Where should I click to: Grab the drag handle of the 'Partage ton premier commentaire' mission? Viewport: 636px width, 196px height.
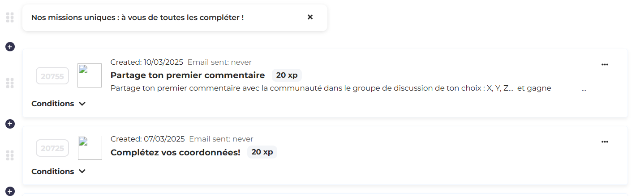coord(10,83)
